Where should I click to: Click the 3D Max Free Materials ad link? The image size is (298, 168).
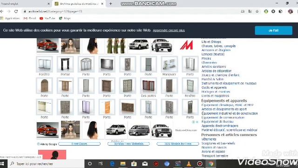129,144
